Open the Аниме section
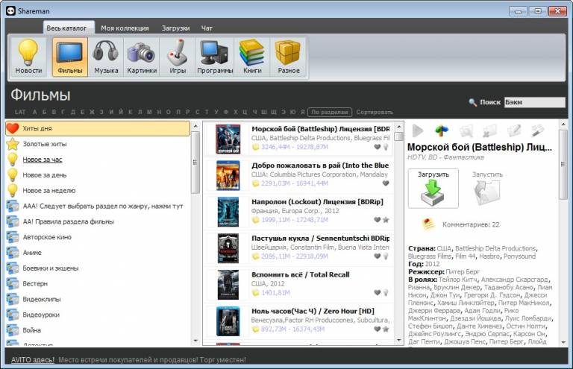The width and height of the screenshot is (573, 369). click(98, 253)
